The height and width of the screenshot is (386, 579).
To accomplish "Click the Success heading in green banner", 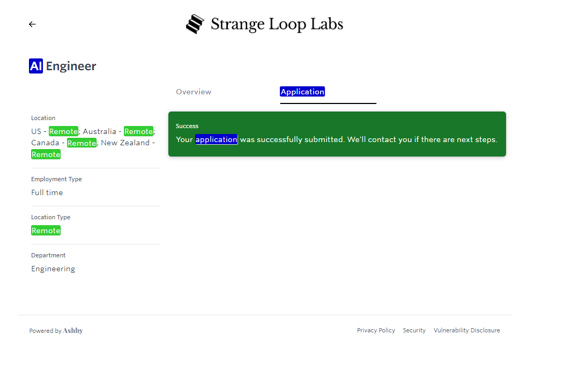I will pyautogui.click(x=187, y=126).
